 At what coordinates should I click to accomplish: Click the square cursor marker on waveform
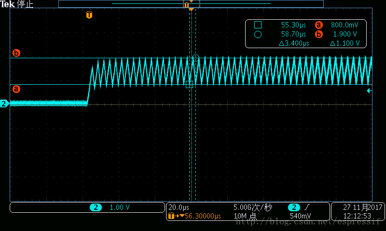189,84
